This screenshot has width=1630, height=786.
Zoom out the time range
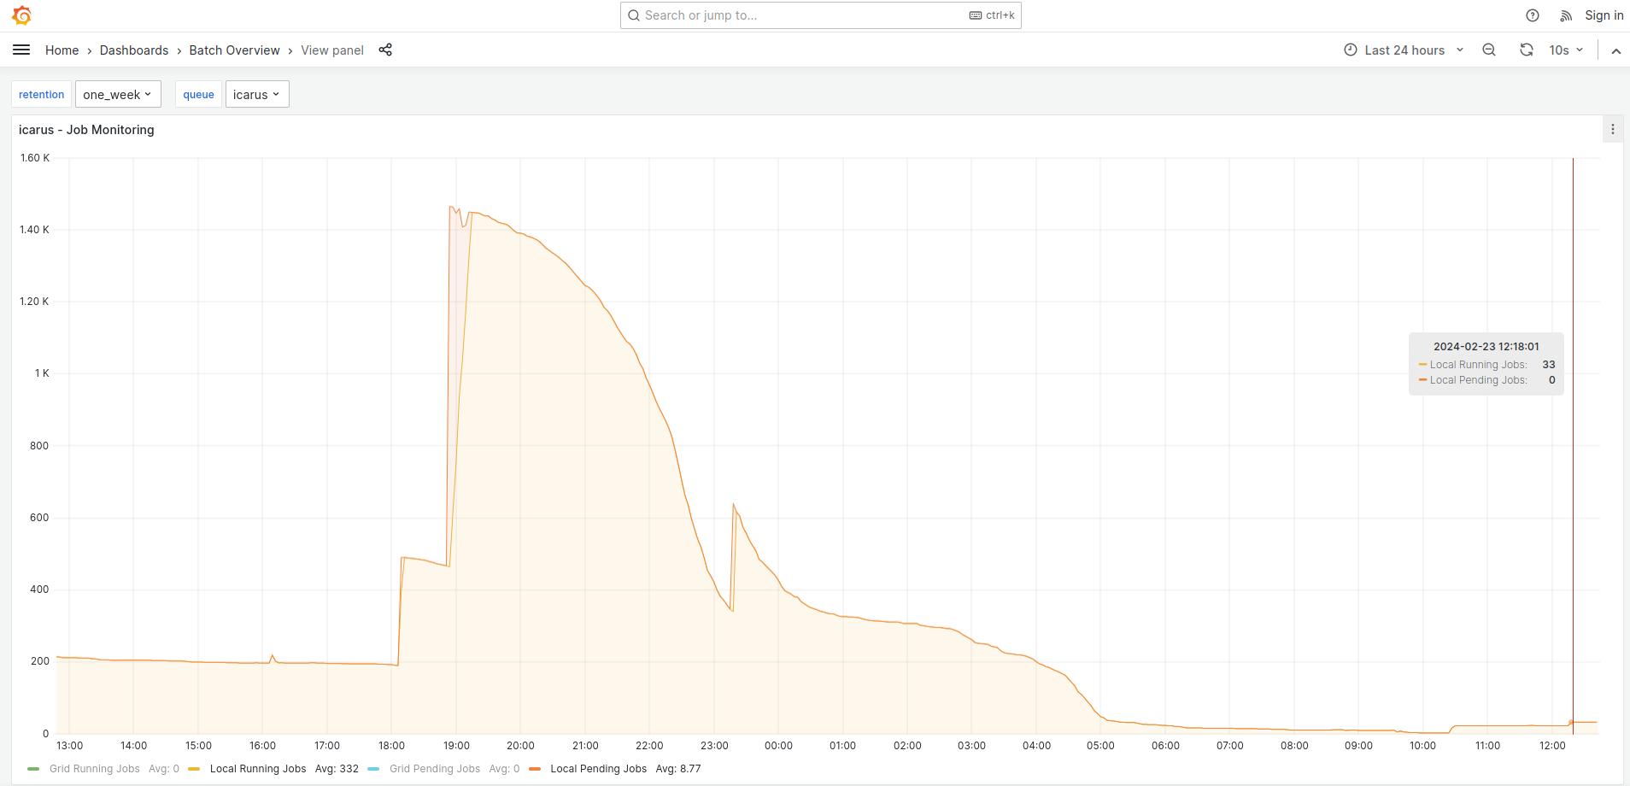click(1489, 50)
